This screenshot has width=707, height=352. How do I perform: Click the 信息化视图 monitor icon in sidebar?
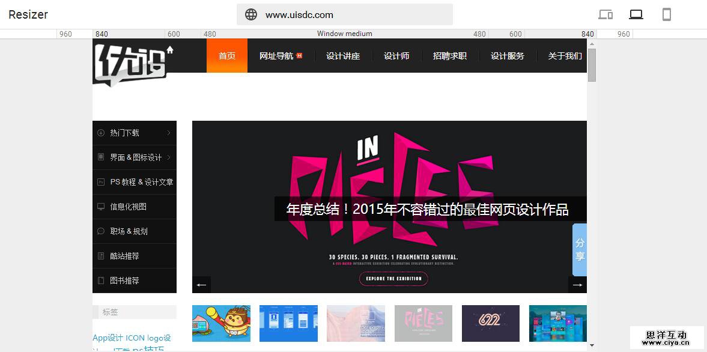pyautogui.click(x=101, y=207)
